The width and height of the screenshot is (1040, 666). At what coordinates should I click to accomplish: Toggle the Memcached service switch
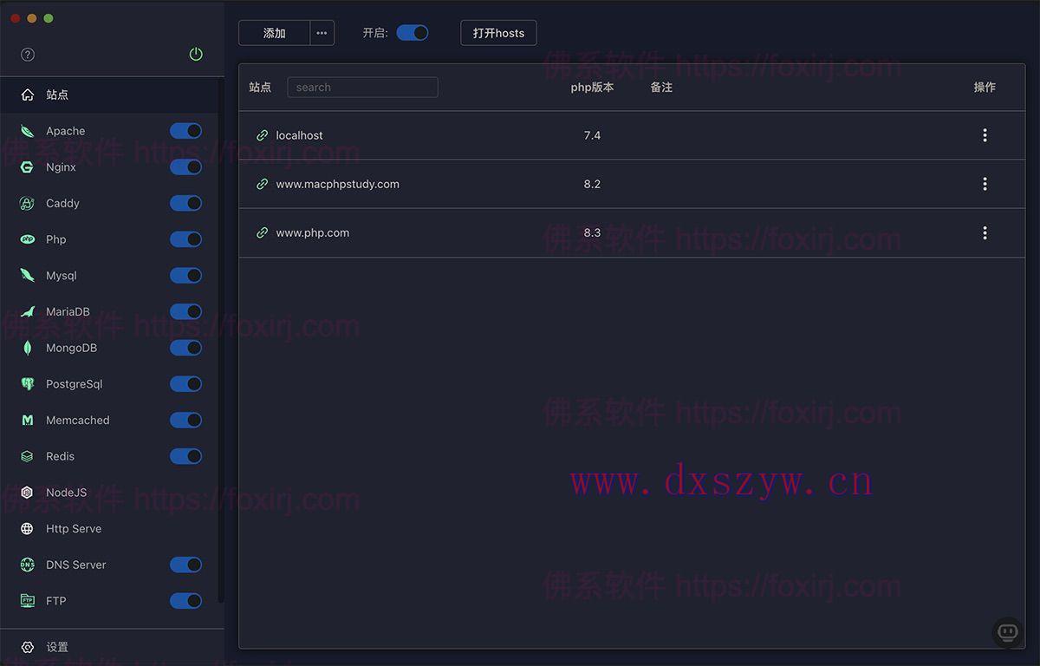pyautogui.click(x=185, y=420)
